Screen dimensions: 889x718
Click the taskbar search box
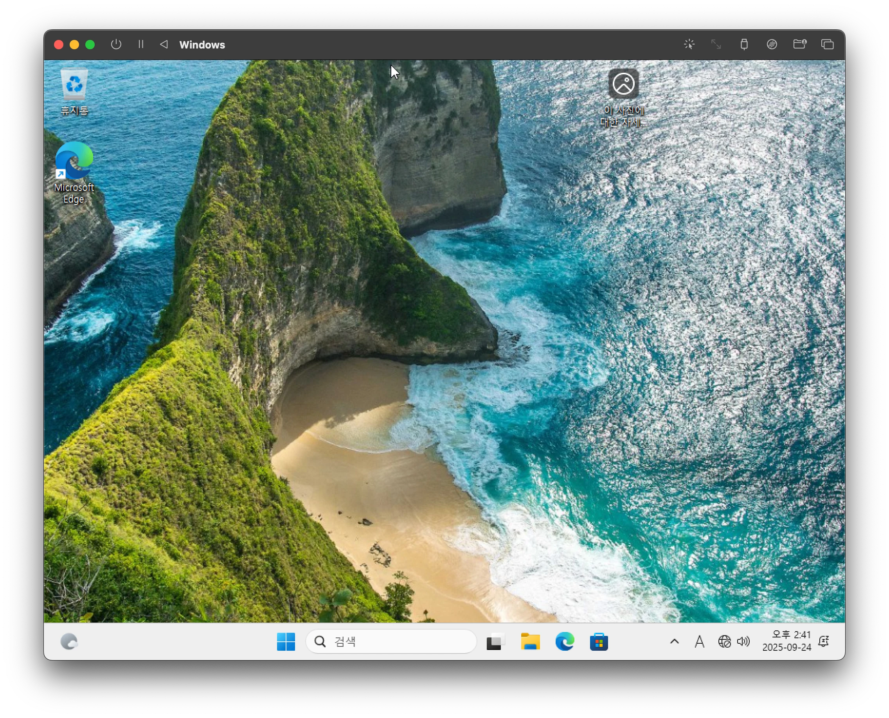click(391, 641)
